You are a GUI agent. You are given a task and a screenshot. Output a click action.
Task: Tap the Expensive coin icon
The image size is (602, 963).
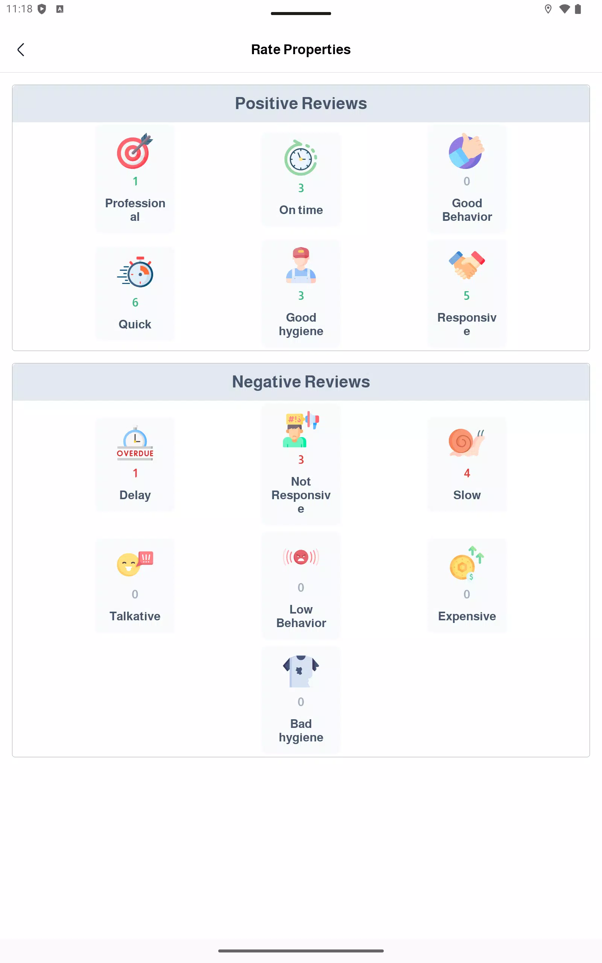pyautogui.click(x=467, y=564)
